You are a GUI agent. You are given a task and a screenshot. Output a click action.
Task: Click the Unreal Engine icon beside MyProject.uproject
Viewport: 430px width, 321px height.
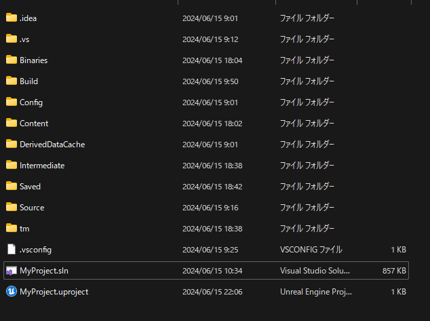[x=11, y=291]
